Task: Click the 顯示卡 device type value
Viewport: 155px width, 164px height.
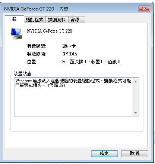Action: pyautogui.click(x=69, y=46)
